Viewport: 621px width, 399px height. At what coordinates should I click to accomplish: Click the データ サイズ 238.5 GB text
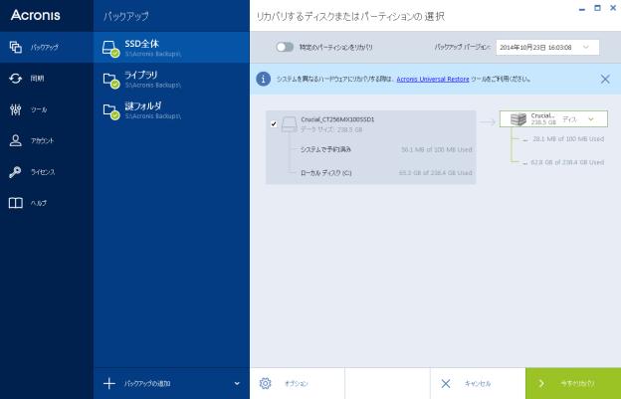331,129
